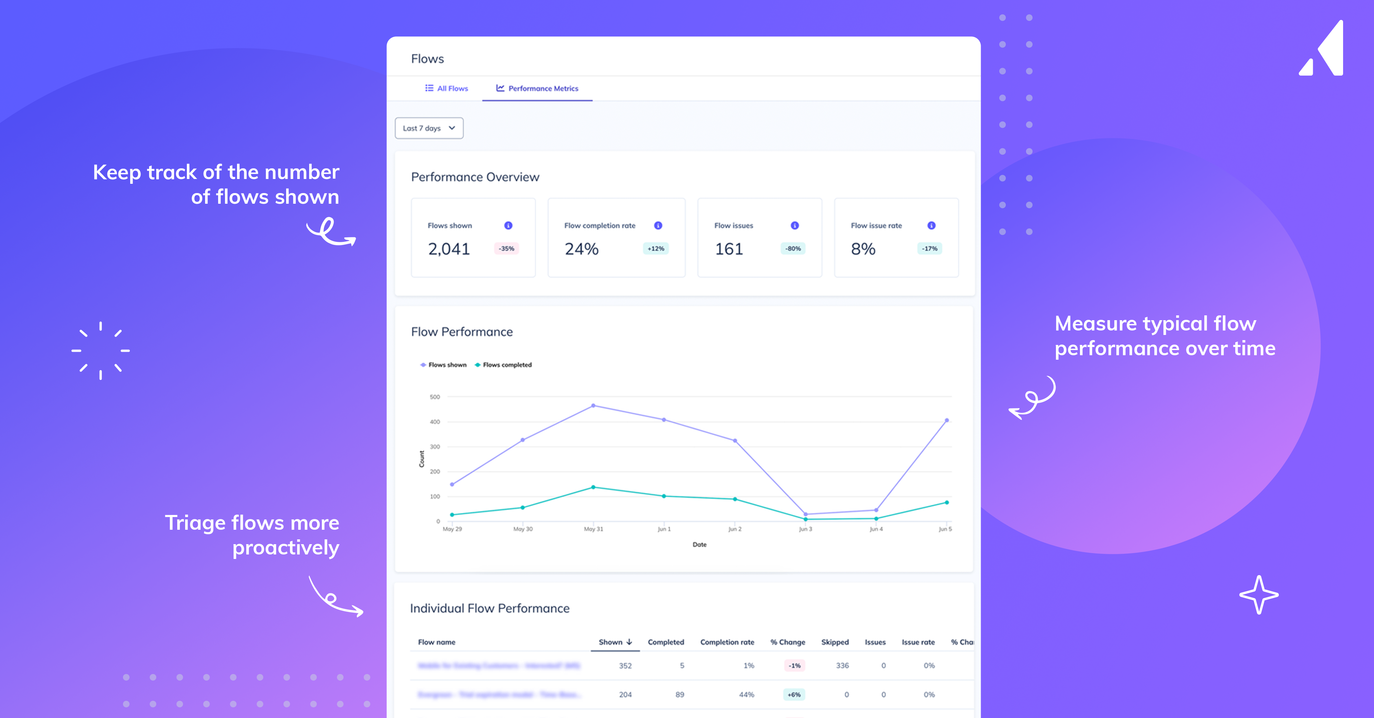Click Jun 3 Flows shown data point
The width and height of the screenshot is (1374, 718).
tap(806, 514)
